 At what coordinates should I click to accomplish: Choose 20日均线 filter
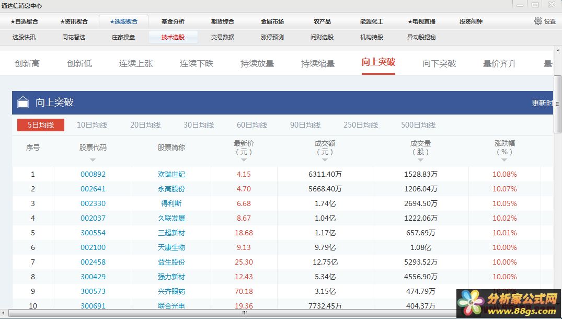click(x=145, y=125)
